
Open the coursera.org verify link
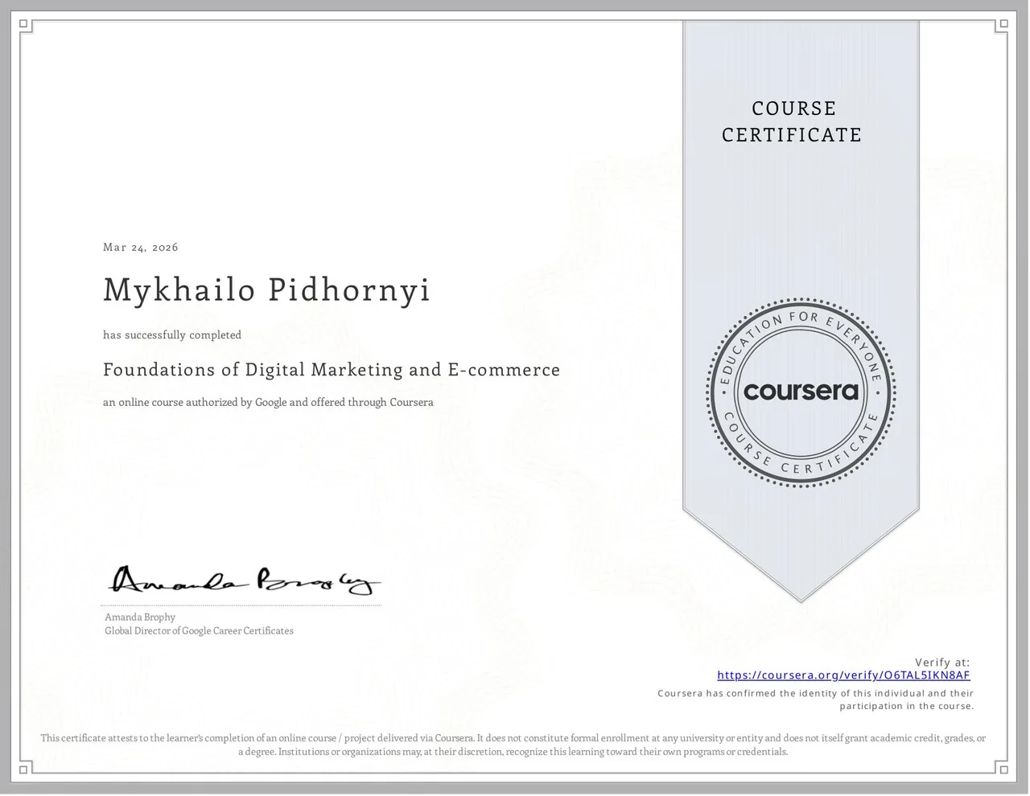tap(843, 675)
